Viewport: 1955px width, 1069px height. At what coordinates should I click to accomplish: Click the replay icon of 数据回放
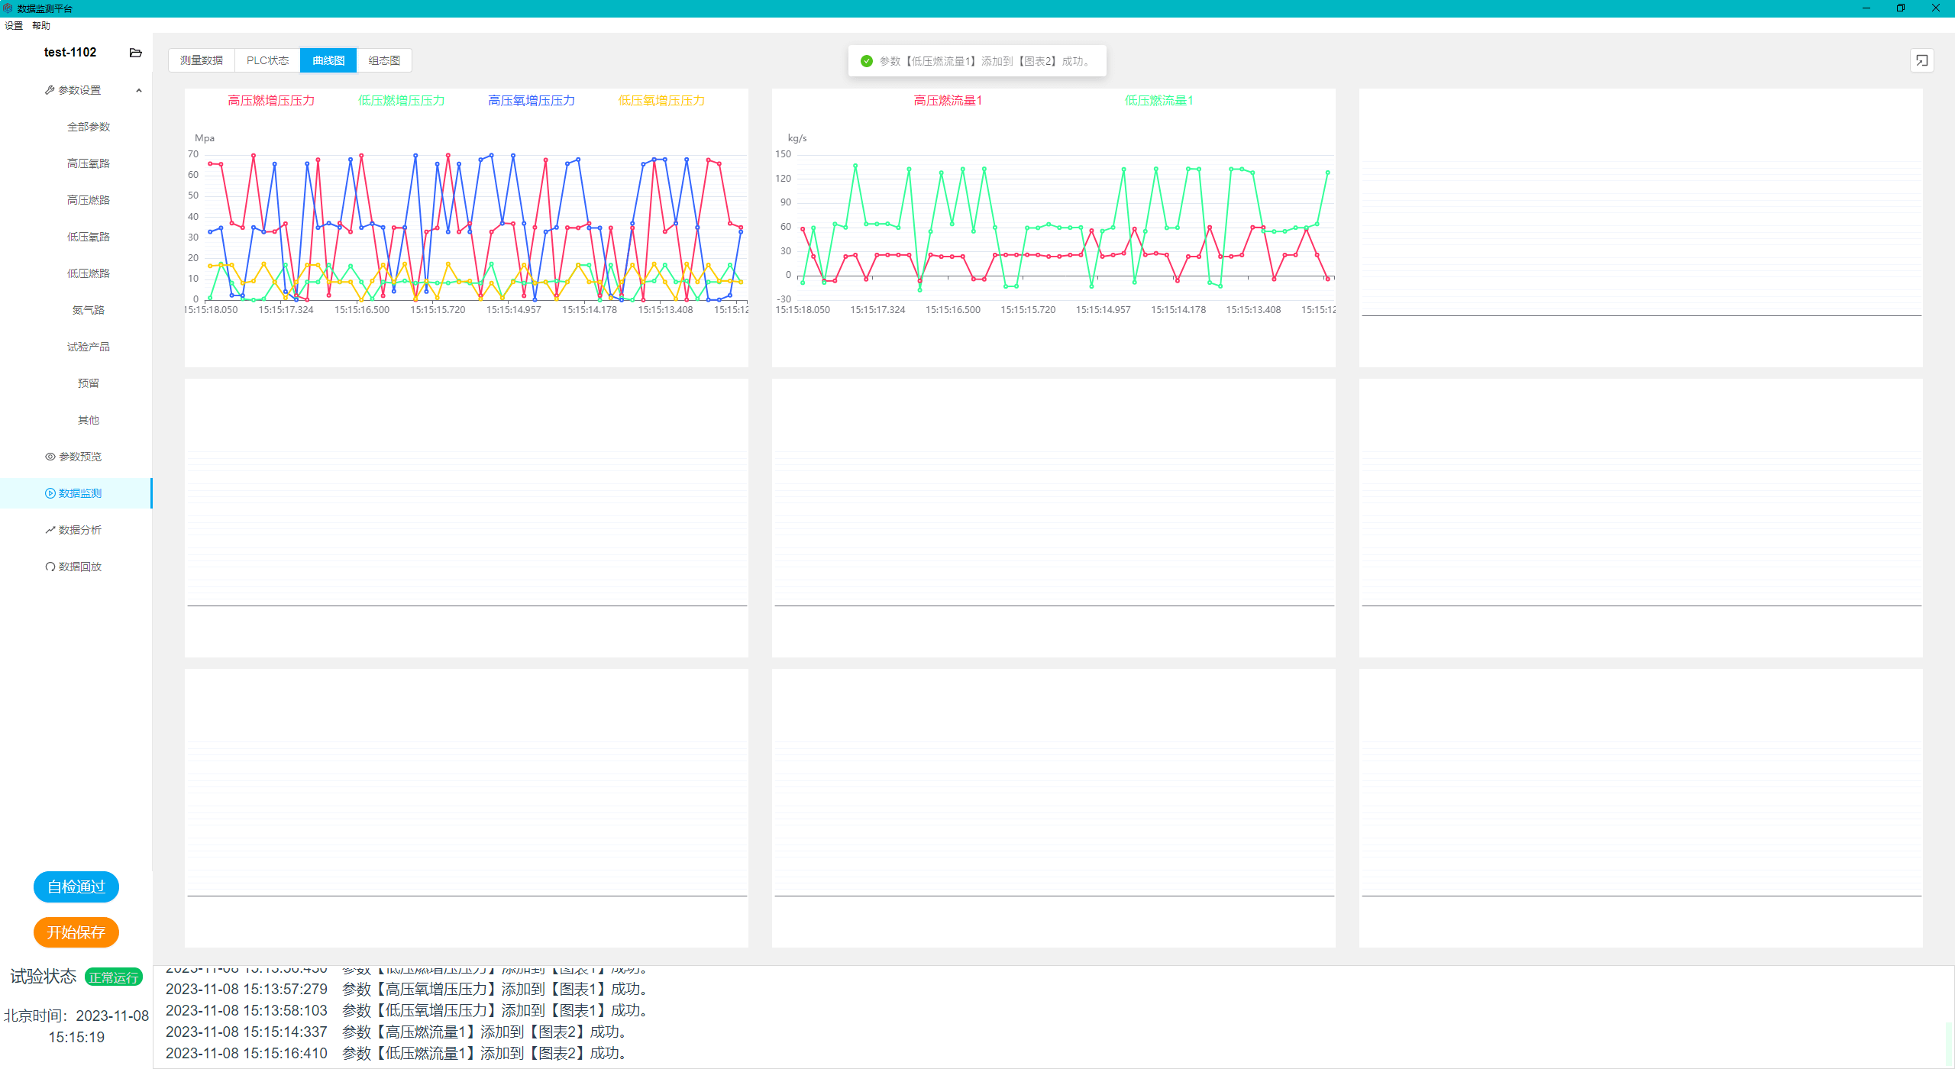pyautogui.click(x=50, y=567)
